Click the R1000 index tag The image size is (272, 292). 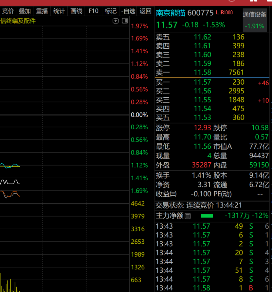[x=227, y=12]
